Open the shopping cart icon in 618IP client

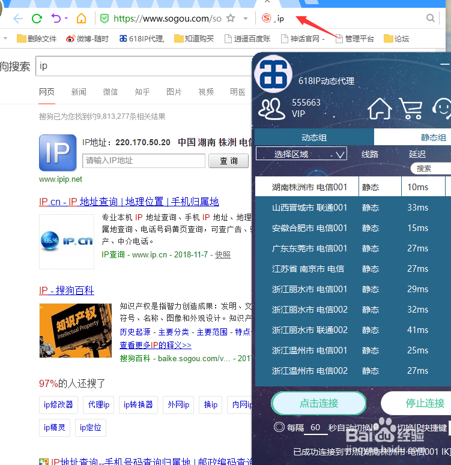coord(411,109)
